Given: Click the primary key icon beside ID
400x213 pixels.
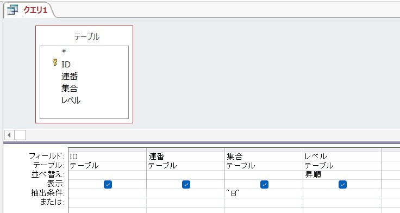Looking at the screenshot, I should click(55, 62).
